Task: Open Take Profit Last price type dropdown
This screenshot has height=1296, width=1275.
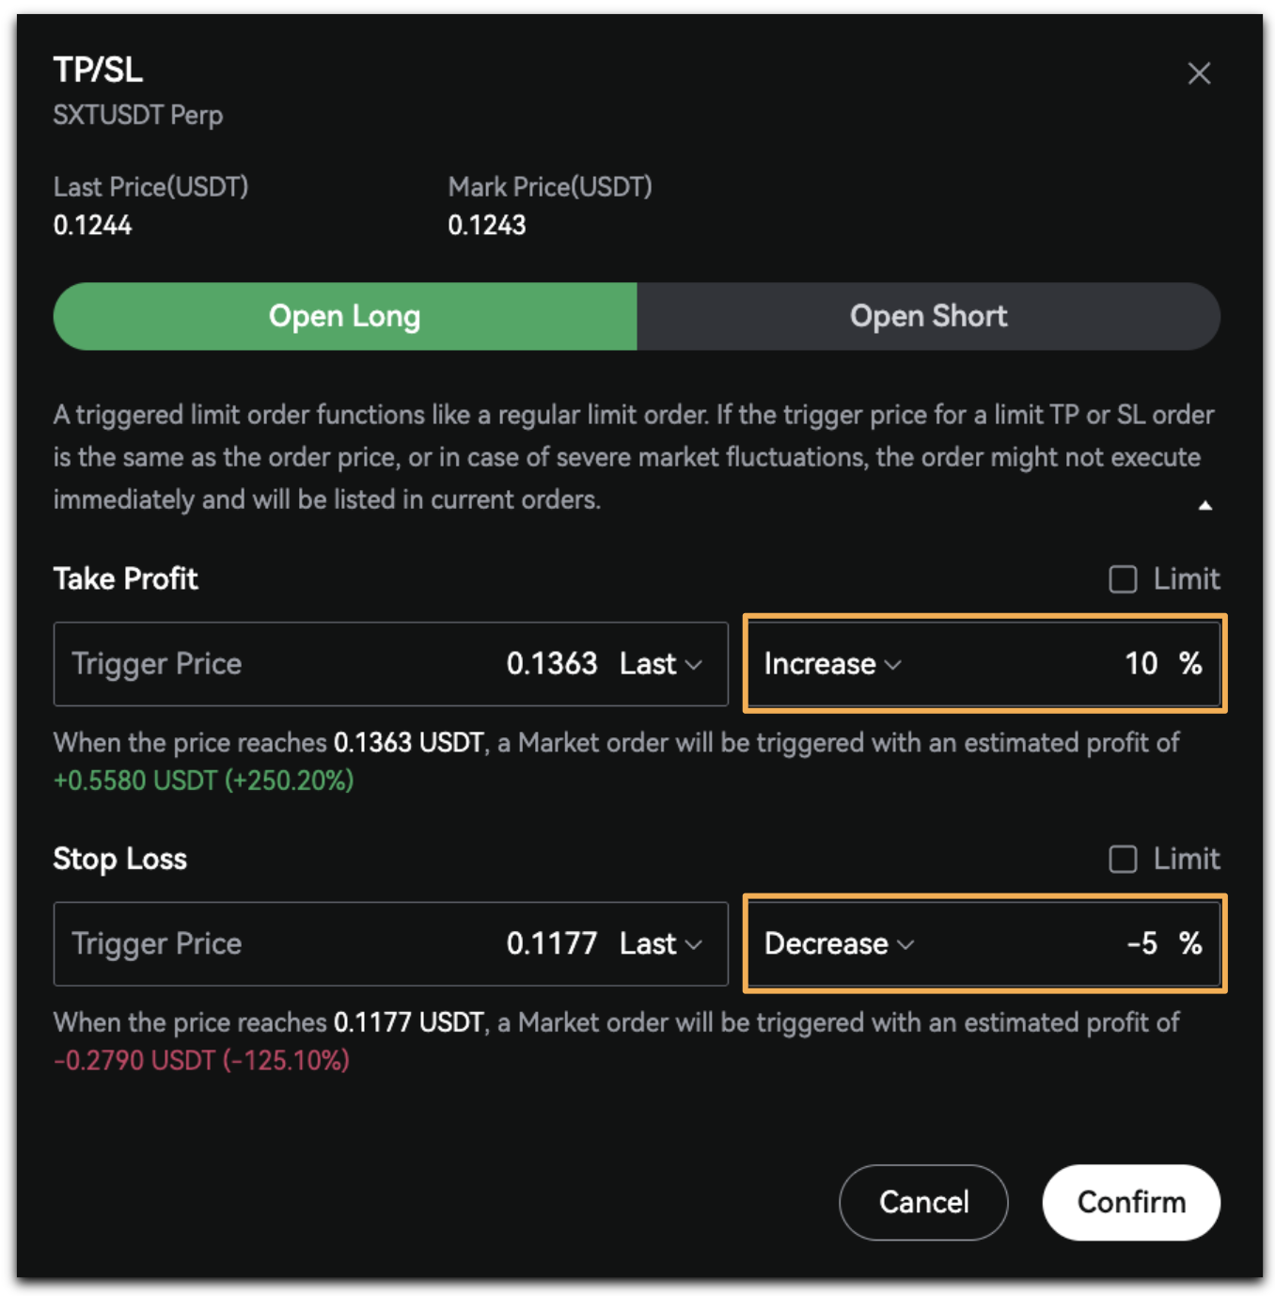Action: point(661,664)
